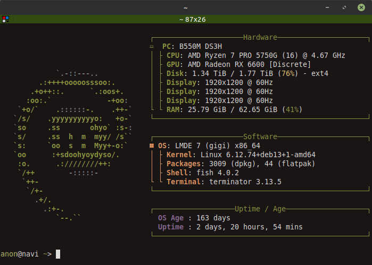Click the 'Uptime / Age' section header
Viewport: 372px width, 265px height.
coord(260,209)
